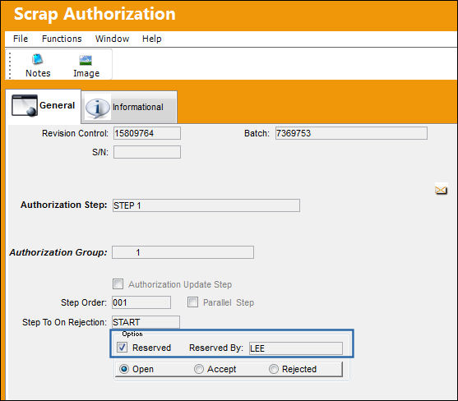Viewport: 458px width, 401px height.
Task: Click the envelope email icon
Action: 441,190
